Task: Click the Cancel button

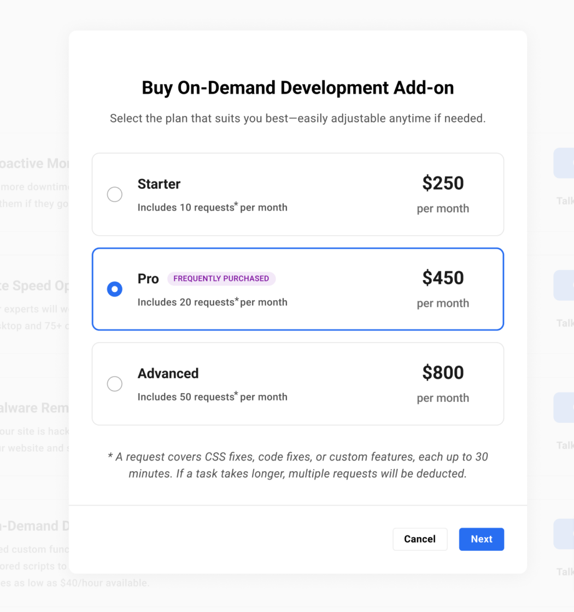Action: (x=420, y=539)
